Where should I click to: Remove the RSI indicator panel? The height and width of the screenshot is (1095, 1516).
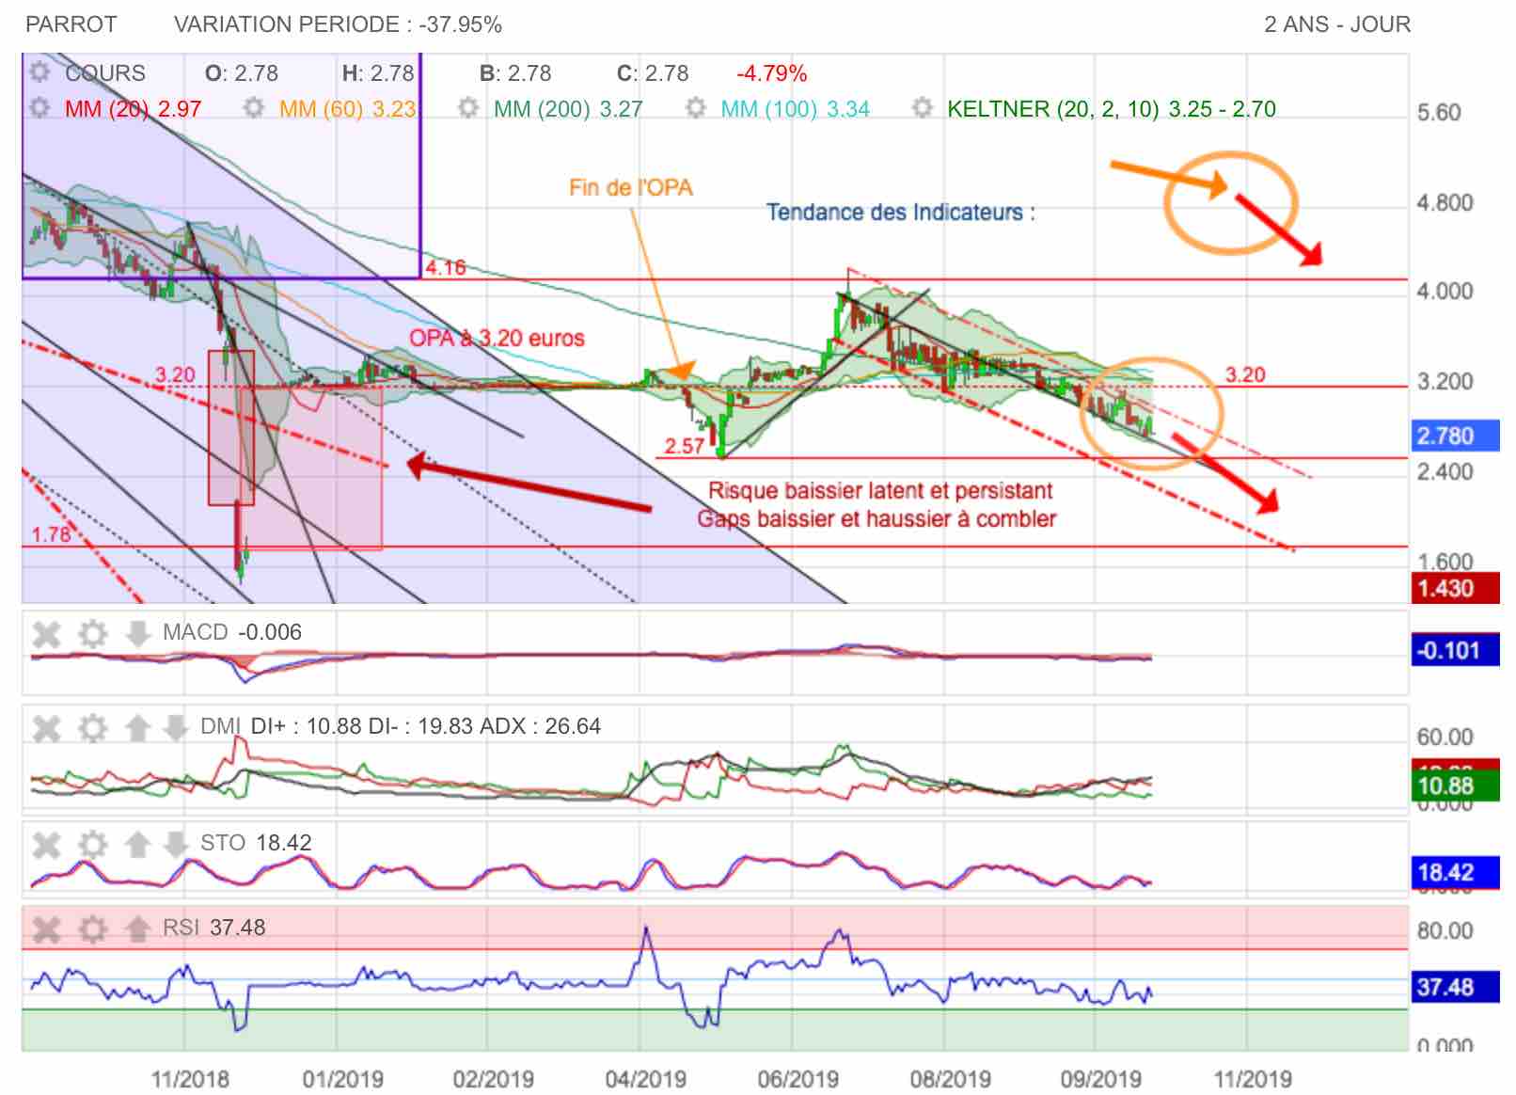tap(46, 929)
